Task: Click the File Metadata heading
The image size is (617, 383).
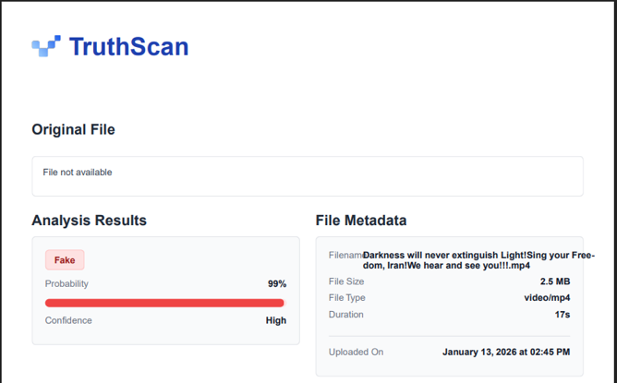Action: (361, 221)
